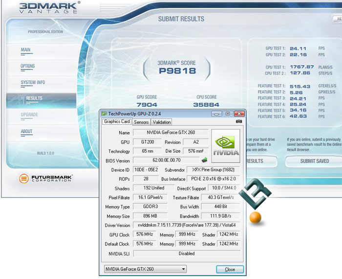Click Default Clock Shader field 1242 MHz
The image size is (342, 279).
point(229,244)
